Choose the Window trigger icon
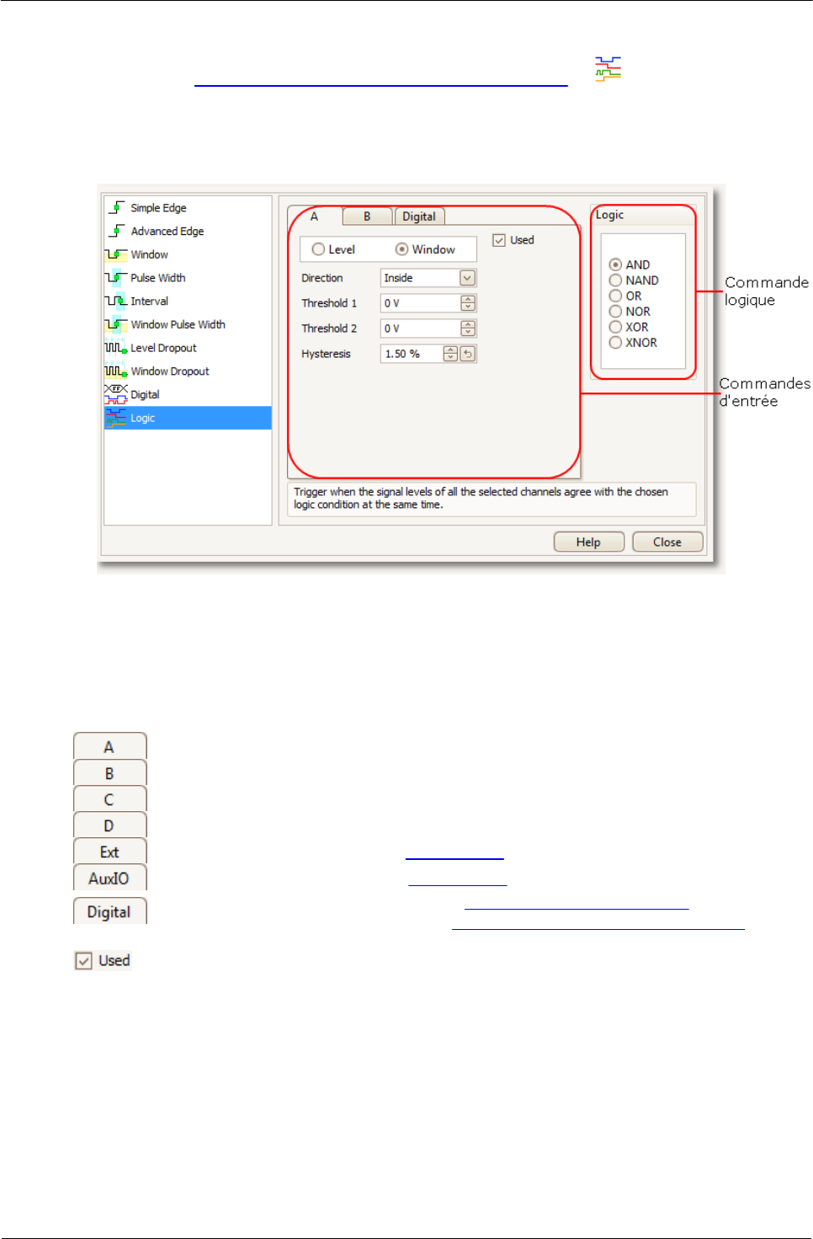The height and width of the screenshot is (1239, 813). (x=116, y=254)
